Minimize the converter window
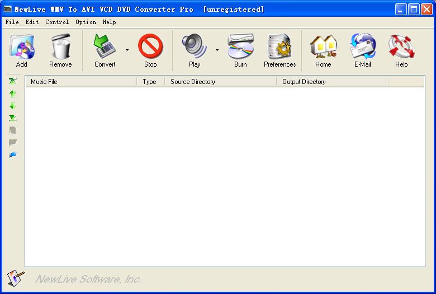The height and width of the screenshot is (294, 436). point(401,10)
